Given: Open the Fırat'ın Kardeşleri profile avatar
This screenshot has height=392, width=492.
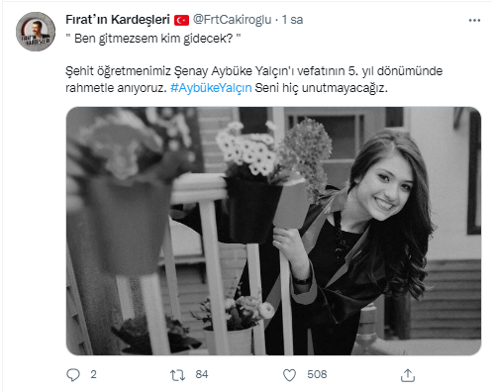Looking at the screenshot, I should coord(36,32).
